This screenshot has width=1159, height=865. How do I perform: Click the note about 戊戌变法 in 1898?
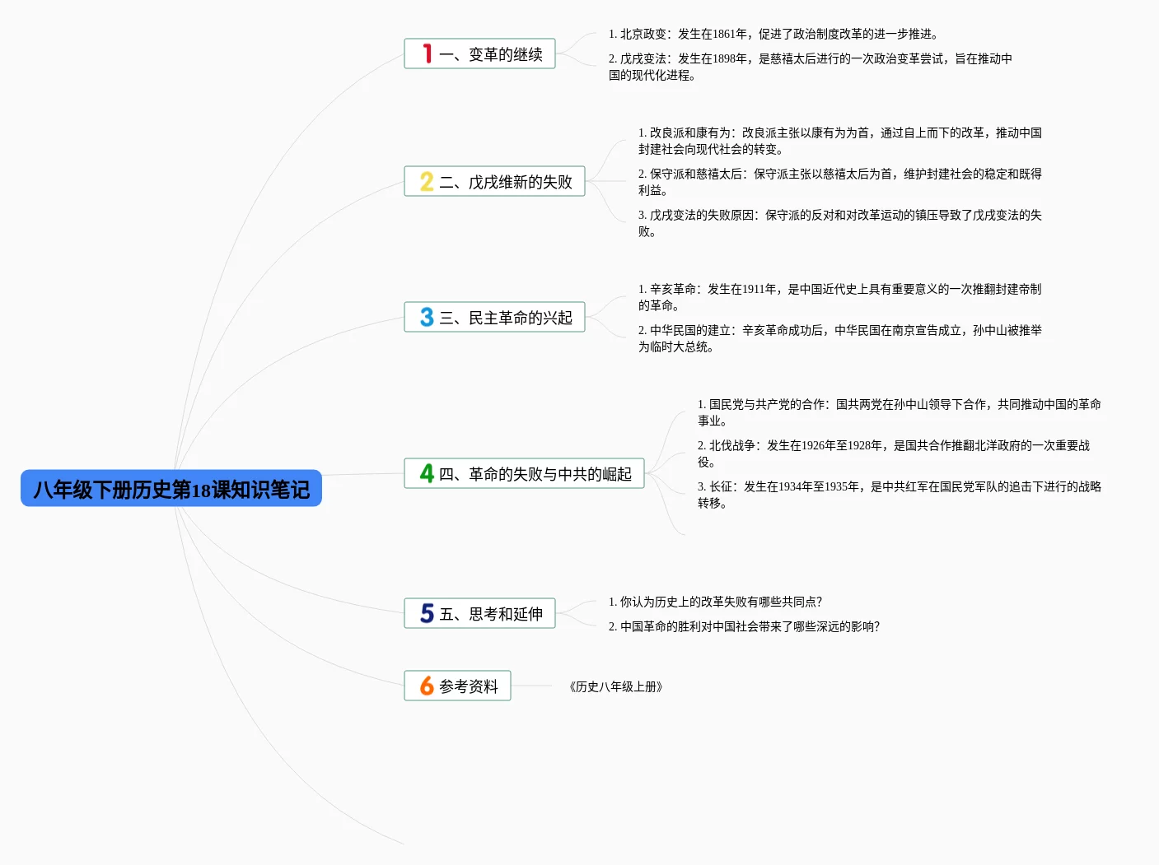811,67
